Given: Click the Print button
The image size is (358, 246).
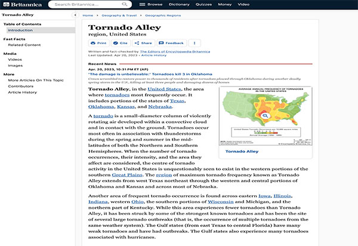Looking at the screenshot, I should point(98,43).
